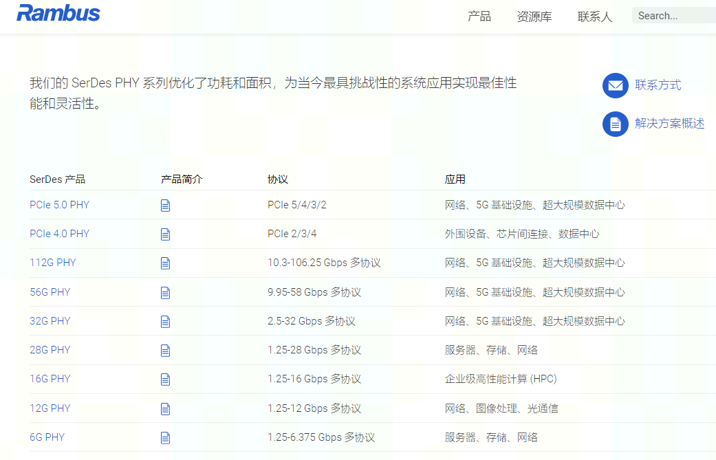The height and width of the screenshot is (460, 716).
Task: Open product brief icon for PCIe 5.0 PHY
Action: click(165, 206)
